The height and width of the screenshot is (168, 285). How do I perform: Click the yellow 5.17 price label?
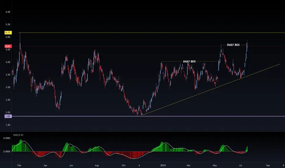pos(8,33)
